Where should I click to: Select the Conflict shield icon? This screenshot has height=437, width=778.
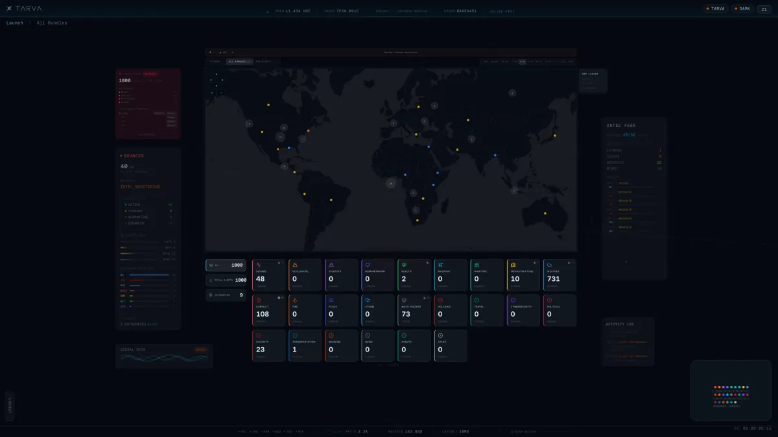tap(259, 300)
